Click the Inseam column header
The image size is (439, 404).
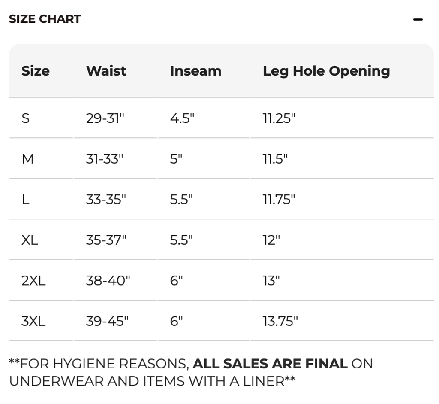click(195, 71)
